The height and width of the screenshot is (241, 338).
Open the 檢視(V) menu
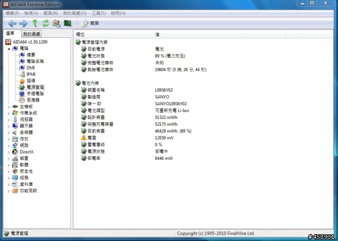pos(31,13)
